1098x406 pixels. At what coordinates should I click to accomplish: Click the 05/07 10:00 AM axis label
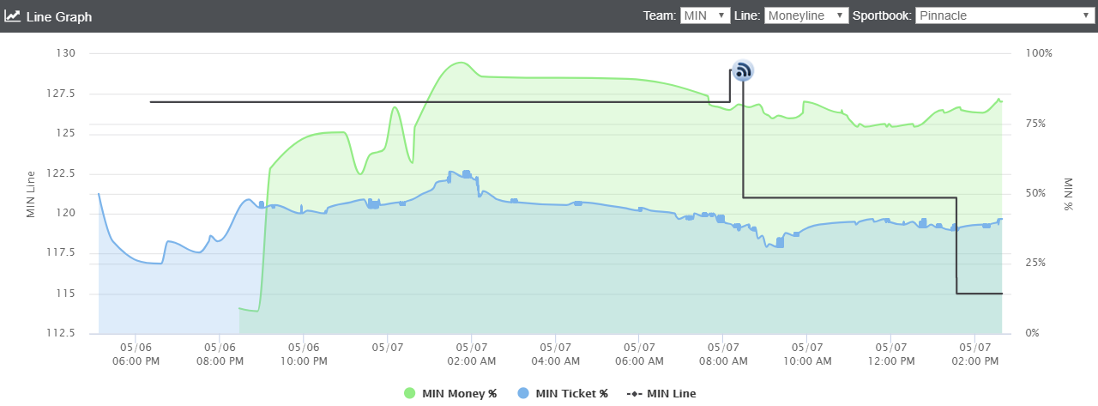(807, 354)
